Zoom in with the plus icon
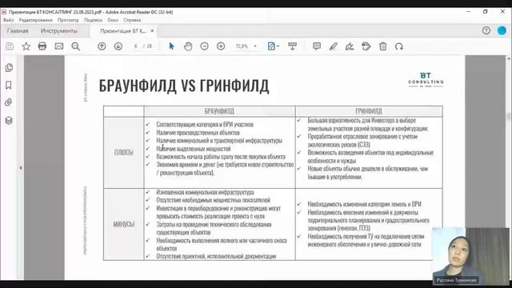This screenshot has height=288, width=512. (x=221, y=46)
